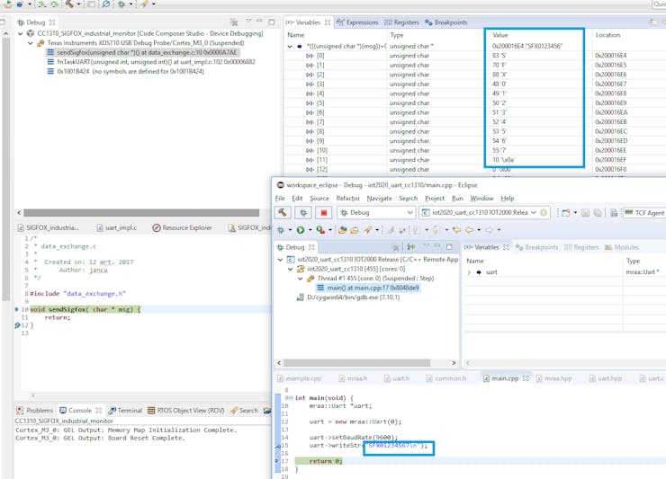Open the mraa.hpp editor tab in Eclipse

554,378
